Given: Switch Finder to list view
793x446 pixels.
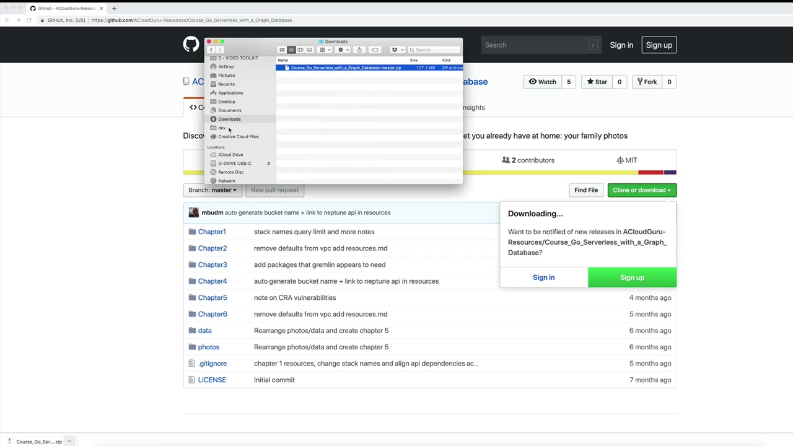Looking at the screenshot, I should coord(291,50).
